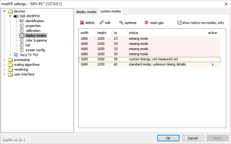
Task: Toggle show native res modes only checkbox
Action: coord(179,23)
